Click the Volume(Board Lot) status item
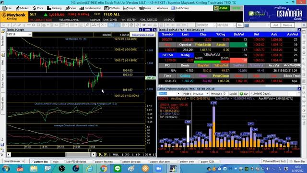The image size is (307, 173). click(274, 161)
